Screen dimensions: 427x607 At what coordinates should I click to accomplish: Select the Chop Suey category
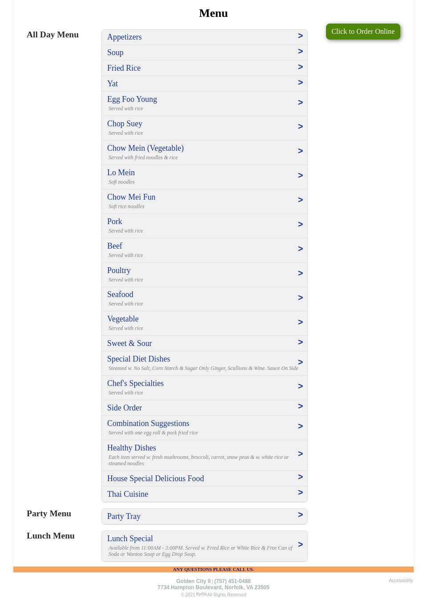click(125, 124)
